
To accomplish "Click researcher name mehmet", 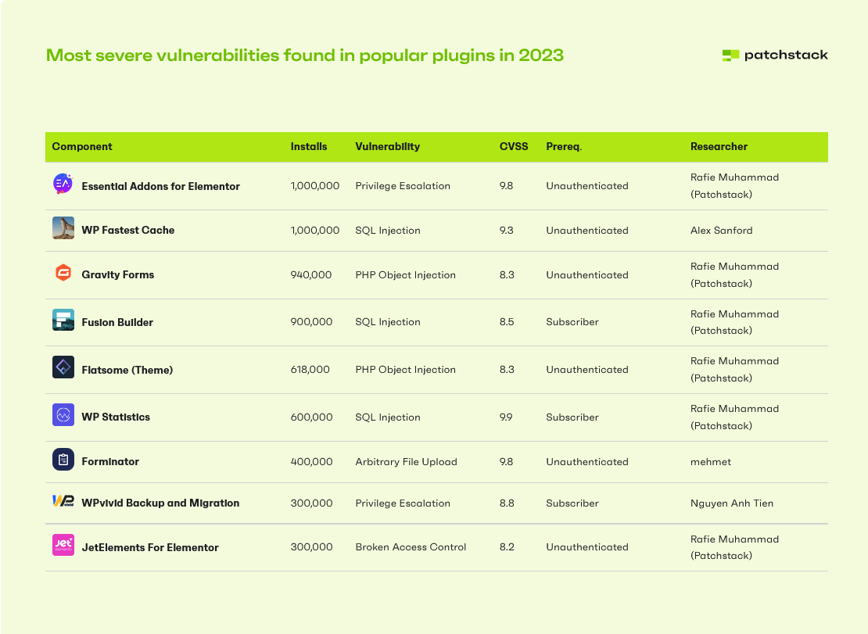I will [x=711, y=462].
